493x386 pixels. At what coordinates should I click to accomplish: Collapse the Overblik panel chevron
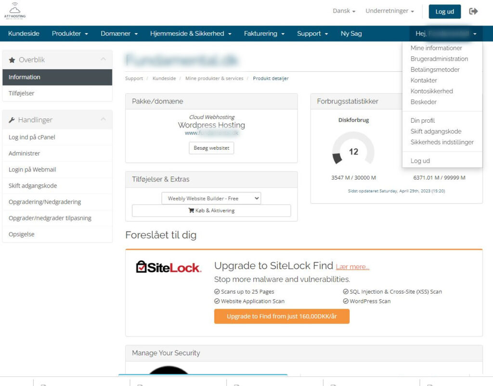click(103, 59)
